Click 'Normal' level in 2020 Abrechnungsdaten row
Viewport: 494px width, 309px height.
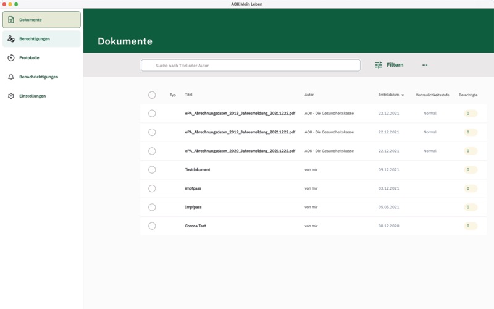coord(430,151)
